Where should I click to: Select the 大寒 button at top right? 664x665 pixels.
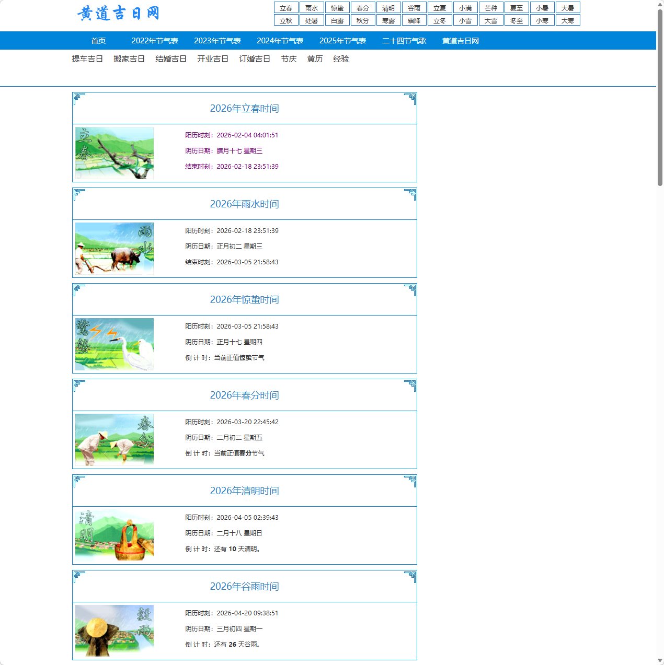568,20
